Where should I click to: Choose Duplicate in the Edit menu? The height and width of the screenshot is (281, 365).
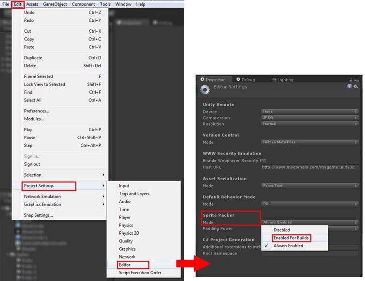(60, 57)
